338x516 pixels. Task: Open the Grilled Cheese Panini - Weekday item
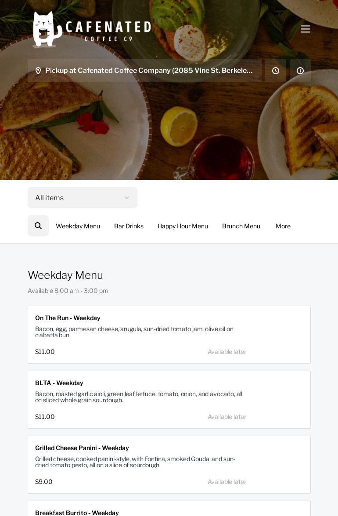[169, 465]
